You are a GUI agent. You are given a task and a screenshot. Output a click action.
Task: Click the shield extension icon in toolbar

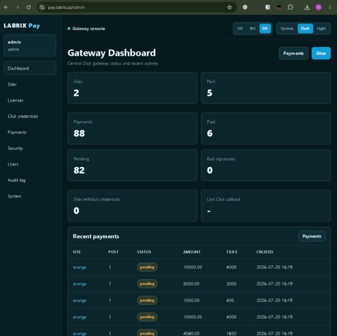tap(268, 7)
